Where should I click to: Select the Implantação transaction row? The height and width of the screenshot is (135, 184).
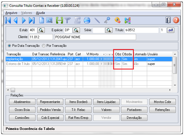89,59
